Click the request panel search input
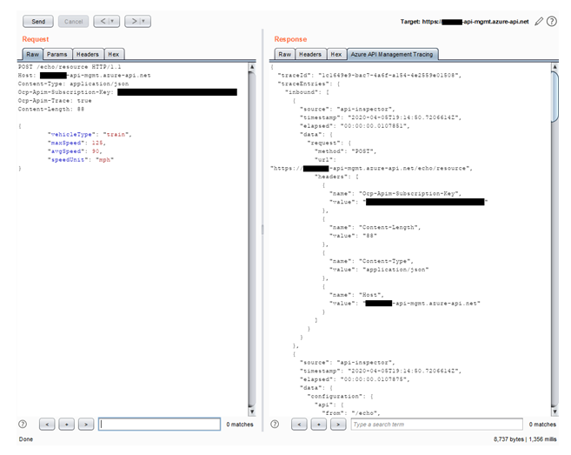Viewport: 571px width, 455px height. point(159,424)
